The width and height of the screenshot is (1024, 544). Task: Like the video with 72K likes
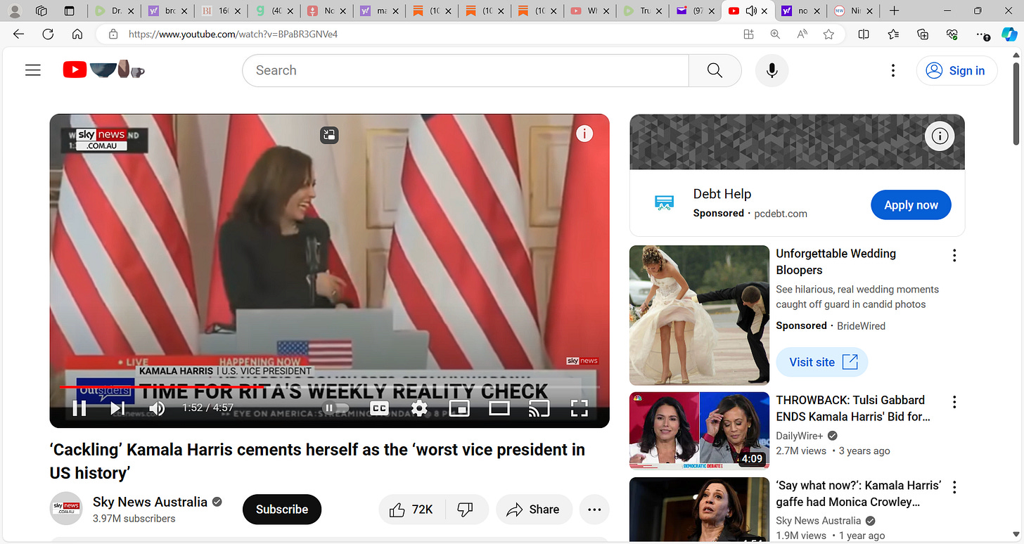click(411, 510)
